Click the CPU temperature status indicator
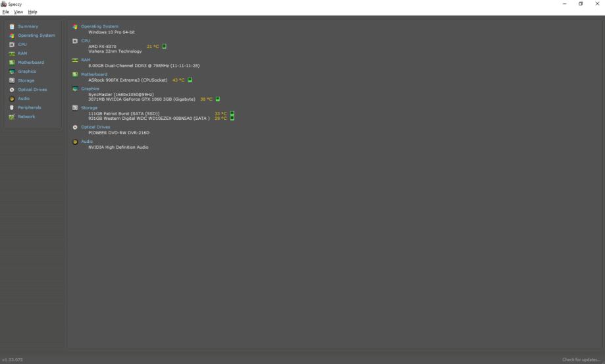Viewport: 605px width, 364px height. click(x=164, y=46)
